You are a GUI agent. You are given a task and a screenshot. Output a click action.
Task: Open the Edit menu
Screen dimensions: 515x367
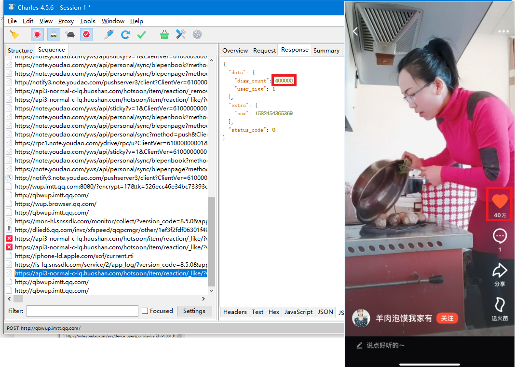(x=28, y=21)
